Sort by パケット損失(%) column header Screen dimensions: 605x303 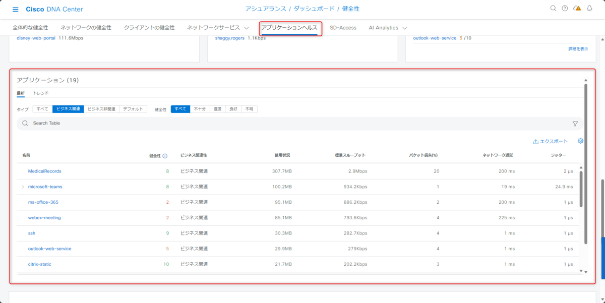[x=423, y=155]
